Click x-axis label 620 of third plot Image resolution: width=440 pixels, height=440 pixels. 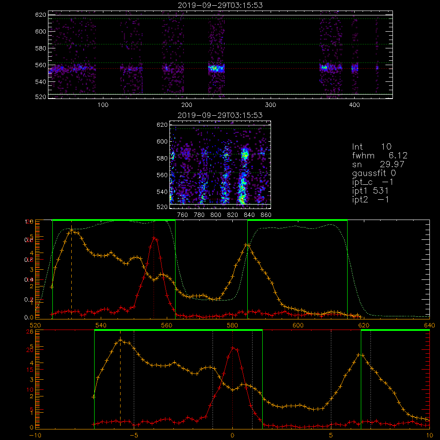[x=364, y=326]
